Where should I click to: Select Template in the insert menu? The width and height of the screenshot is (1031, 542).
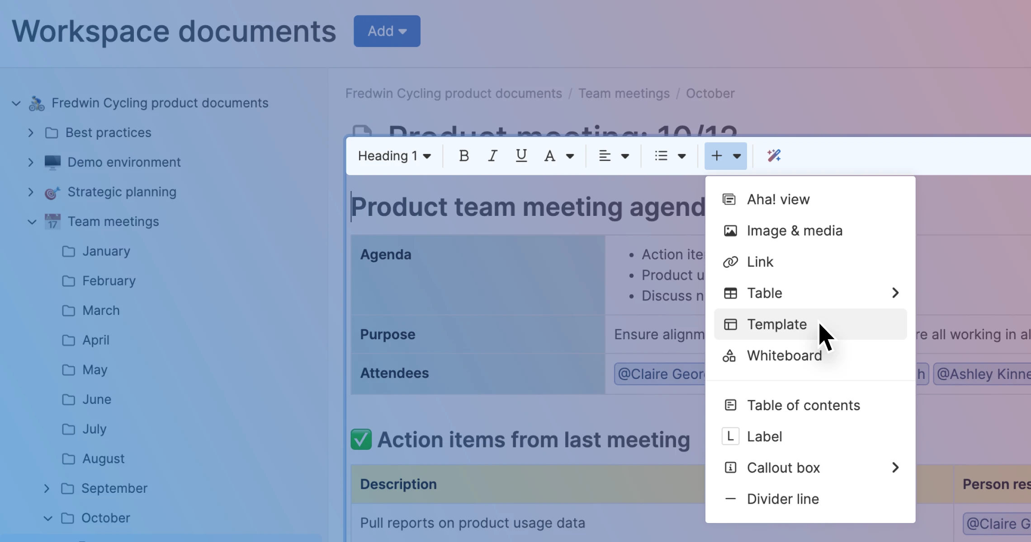point(776,324)
